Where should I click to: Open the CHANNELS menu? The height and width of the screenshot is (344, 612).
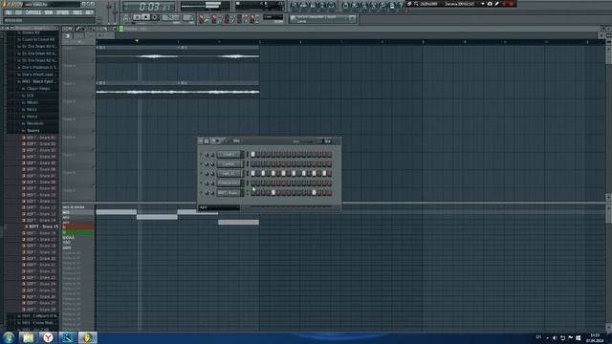33,12
